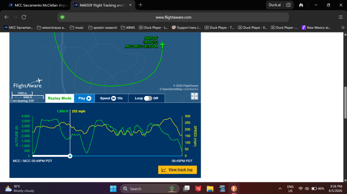Image resolution: width=347 pixels, height=194 pixels.
Task: Click the taskbar Search box
Action: click(150, 189)
